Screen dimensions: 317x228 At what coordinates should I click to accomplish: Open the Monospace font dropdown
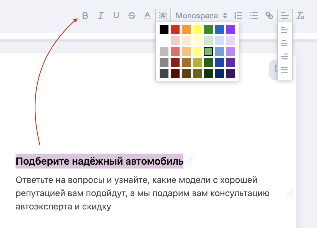(201, 16)
